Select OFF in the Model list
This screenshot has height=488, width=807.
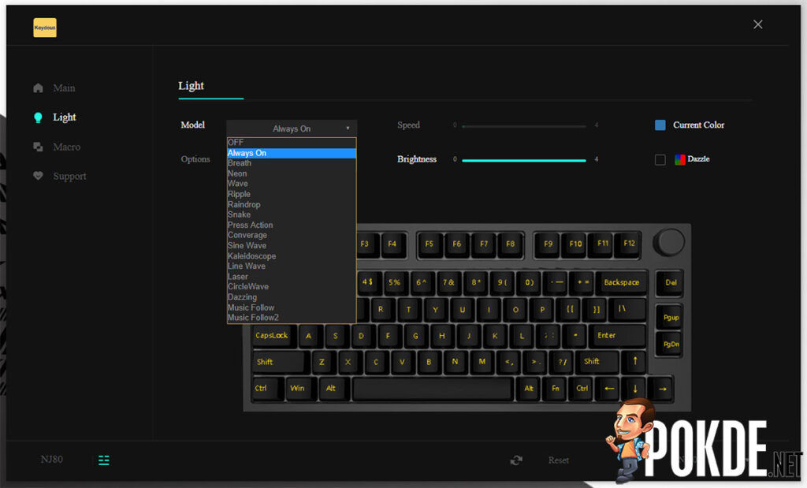[x=292, y=143]
